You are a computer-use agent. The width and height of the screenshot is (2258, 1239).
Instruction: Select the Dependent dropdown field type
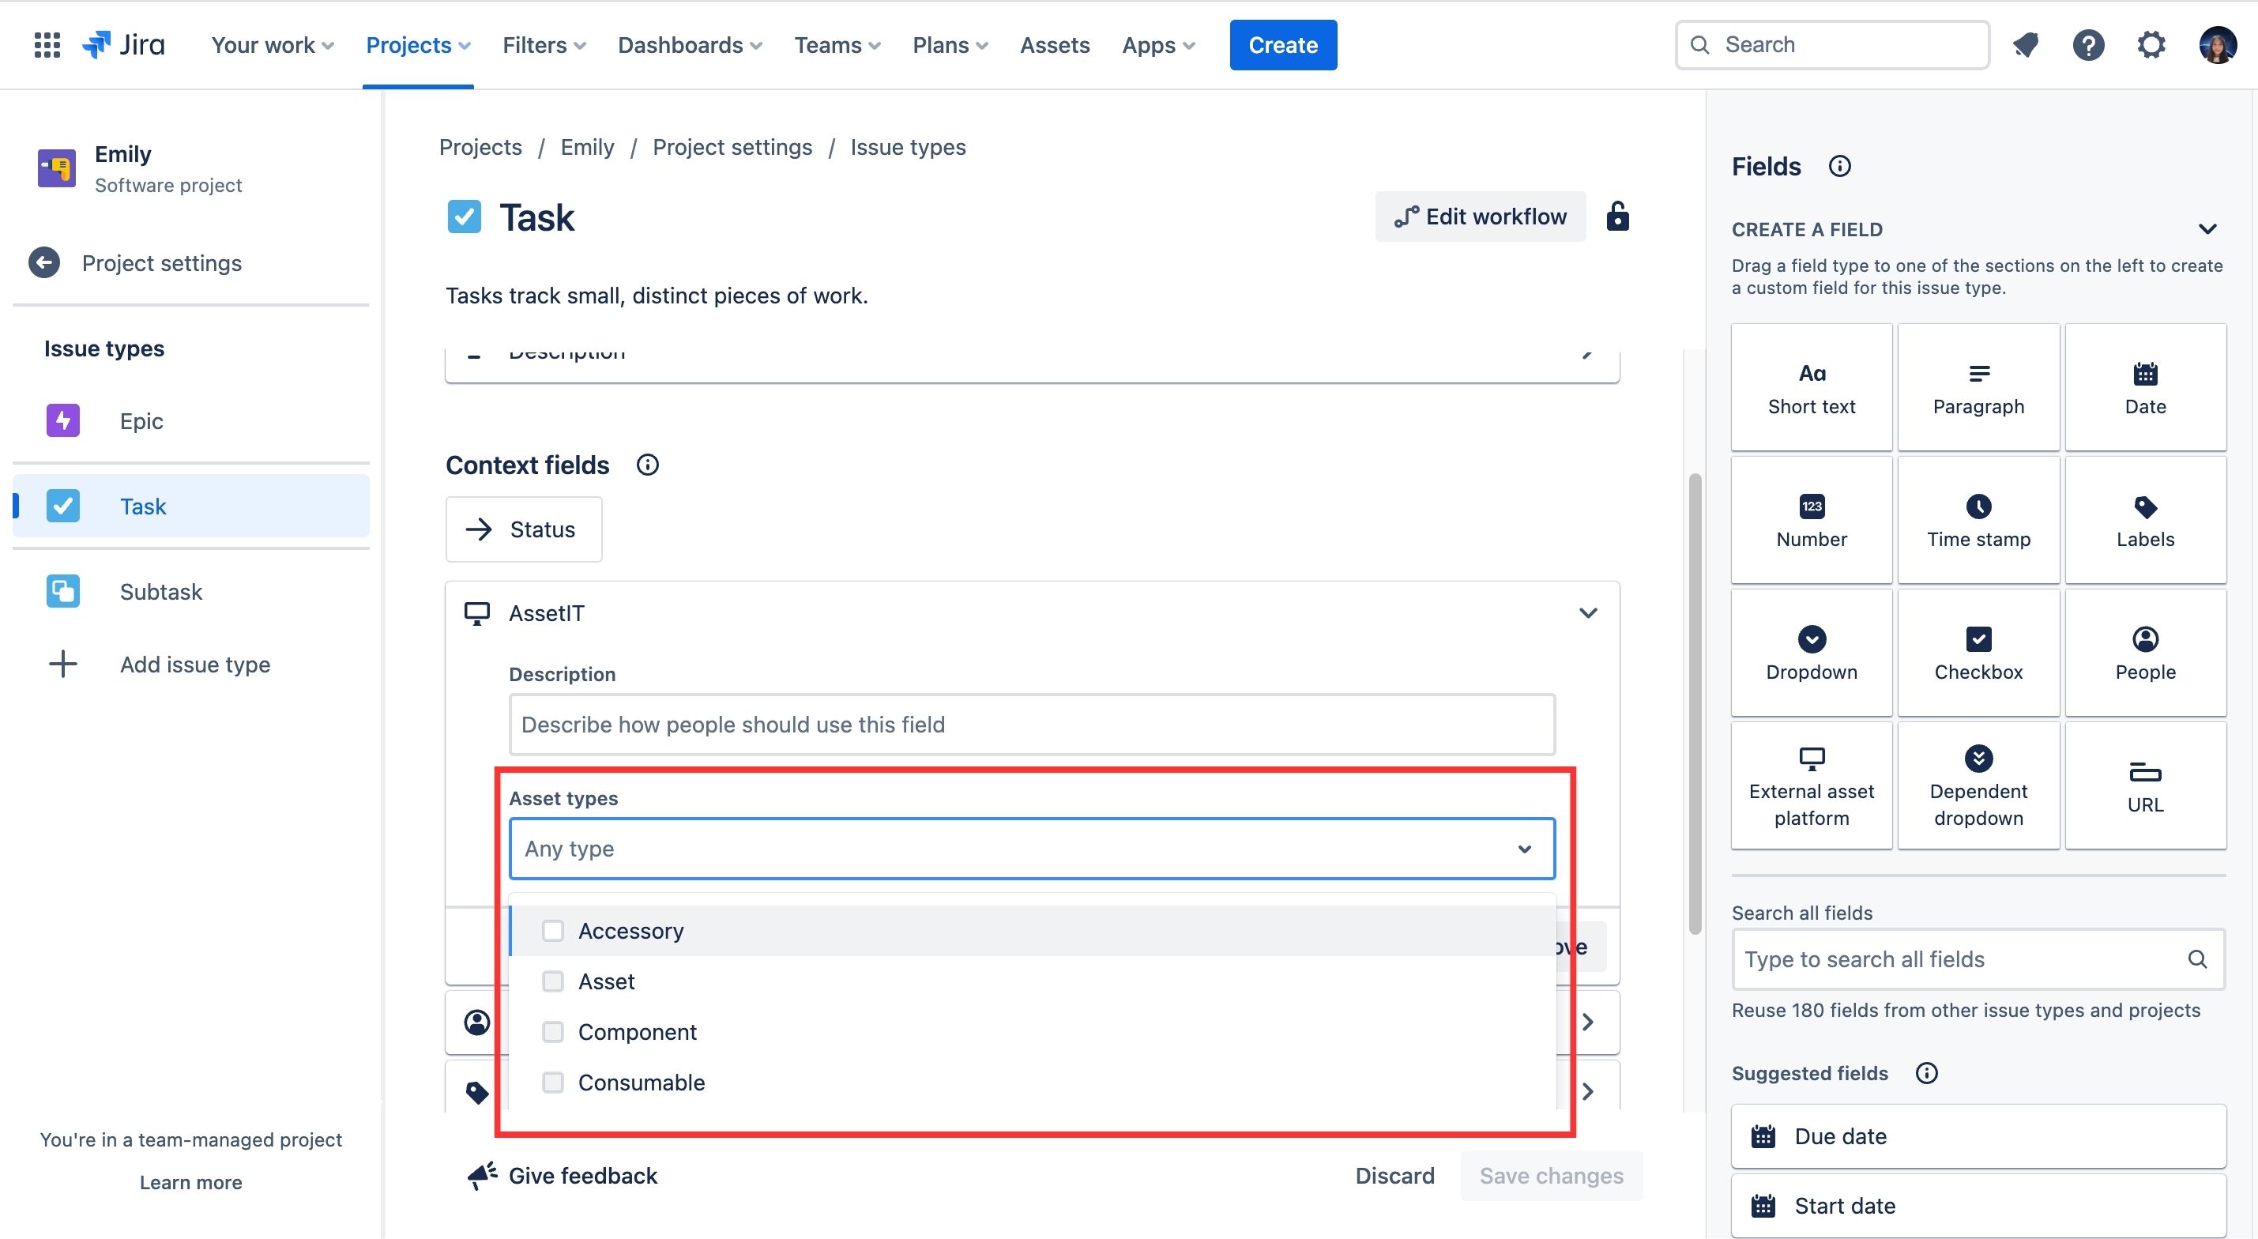point(1978,785)
